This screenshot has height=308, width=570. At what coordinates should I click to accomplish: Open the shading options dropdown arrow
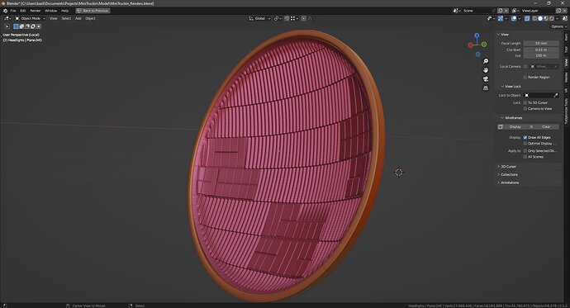[x=558, y=18]
